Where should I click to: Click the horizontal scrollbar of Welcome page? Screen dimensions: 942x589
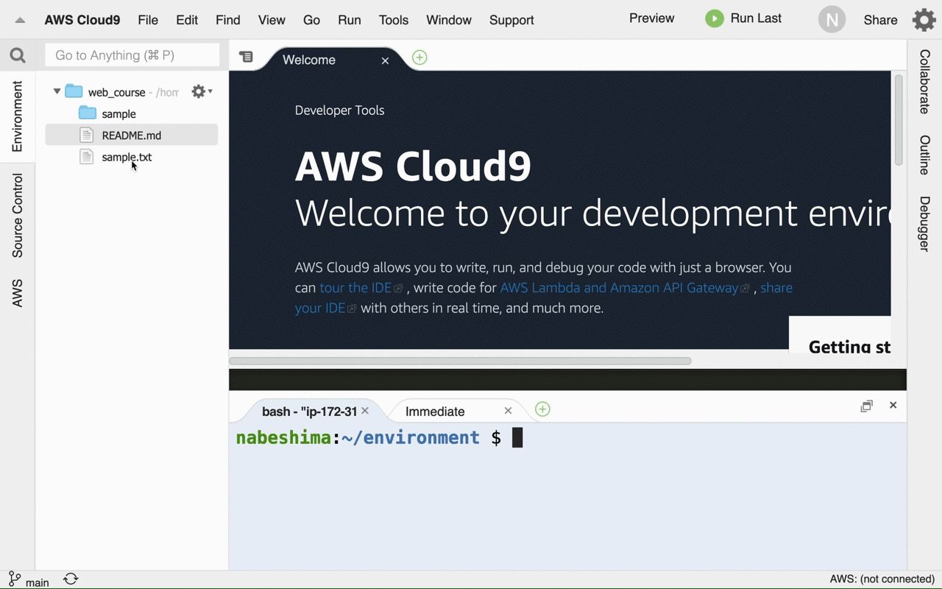click(460, 361)
